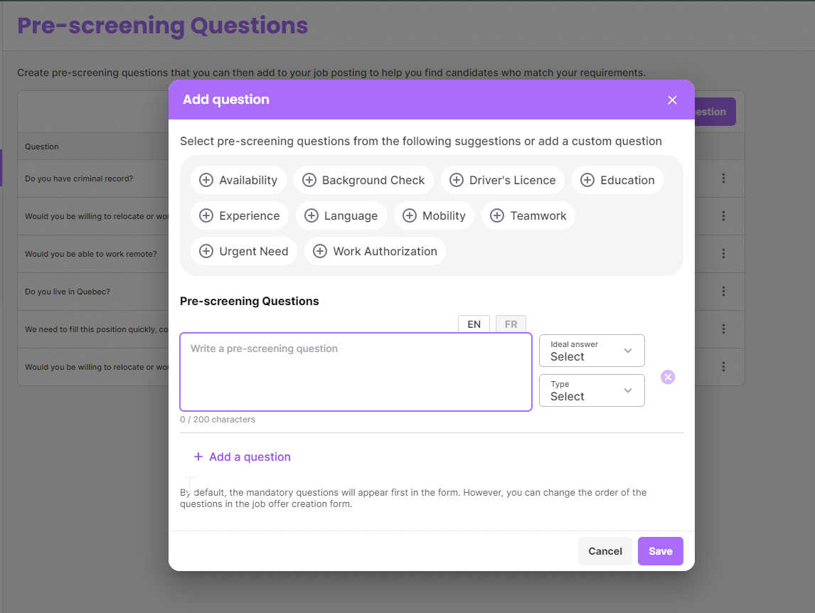Expand the Type Select dropdown

pyautogui.click(x=592, y=390)
